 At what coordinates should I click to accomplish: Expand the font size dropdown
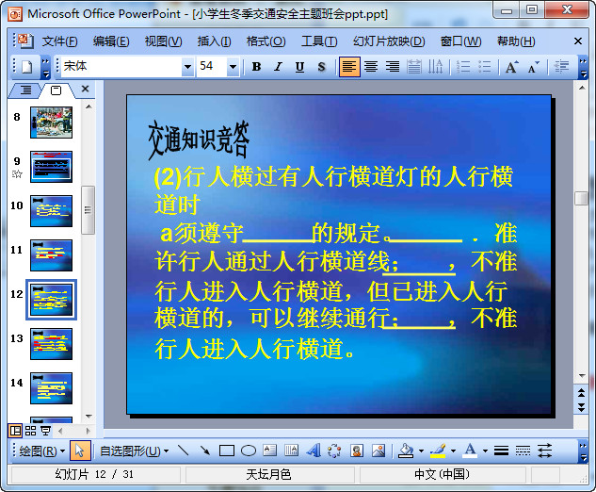coord(232,67)
